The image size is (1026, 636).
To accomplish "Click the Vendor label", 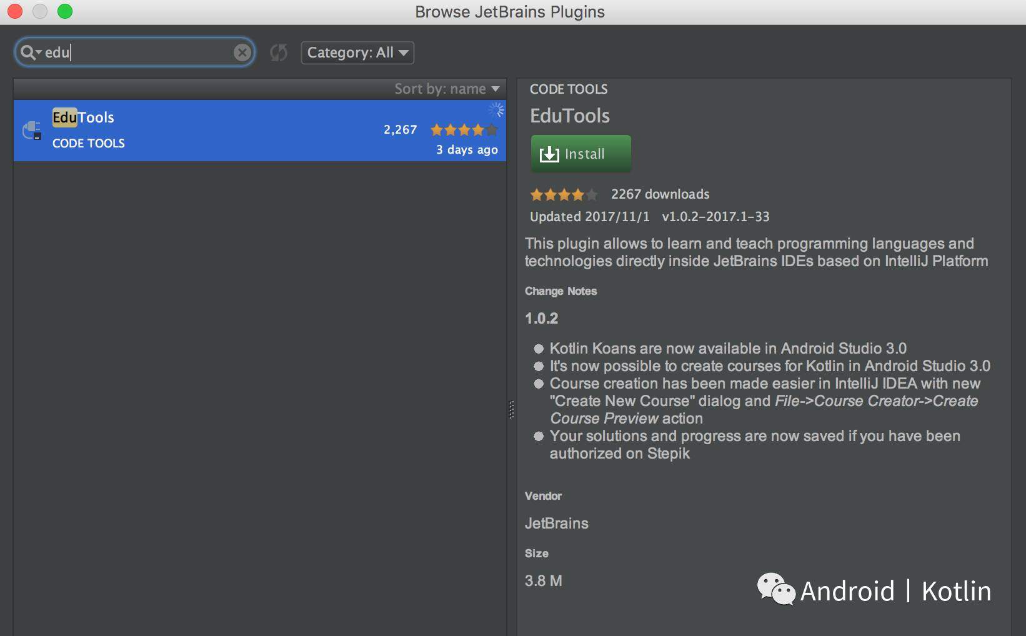I will [543, 496].
